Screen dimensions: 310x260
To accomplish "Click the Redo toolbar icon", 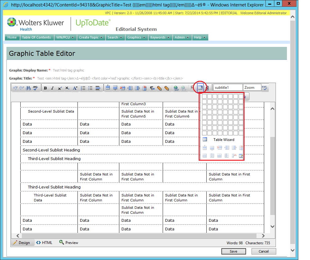I will pos(22,88).
